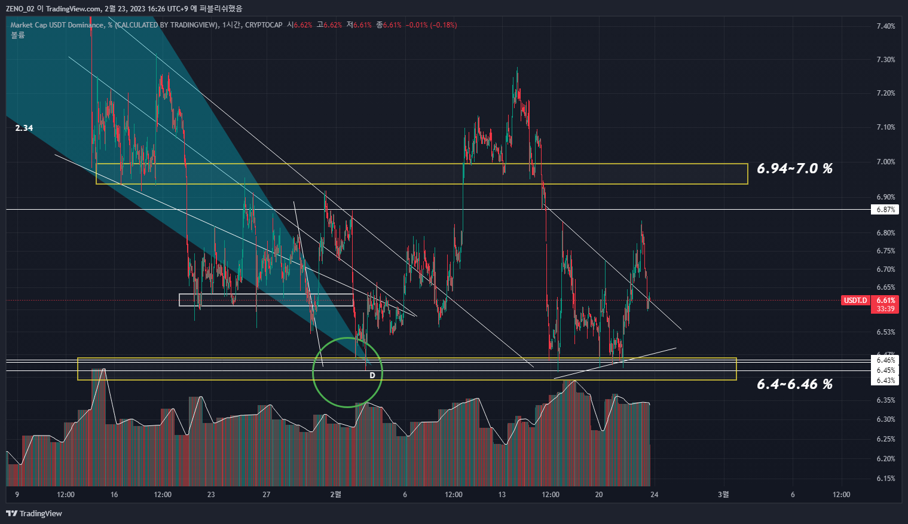The width and height of the screenshot is (908, 524).
Task: Select the 1시간 interval label
Action: coord(231,25)
